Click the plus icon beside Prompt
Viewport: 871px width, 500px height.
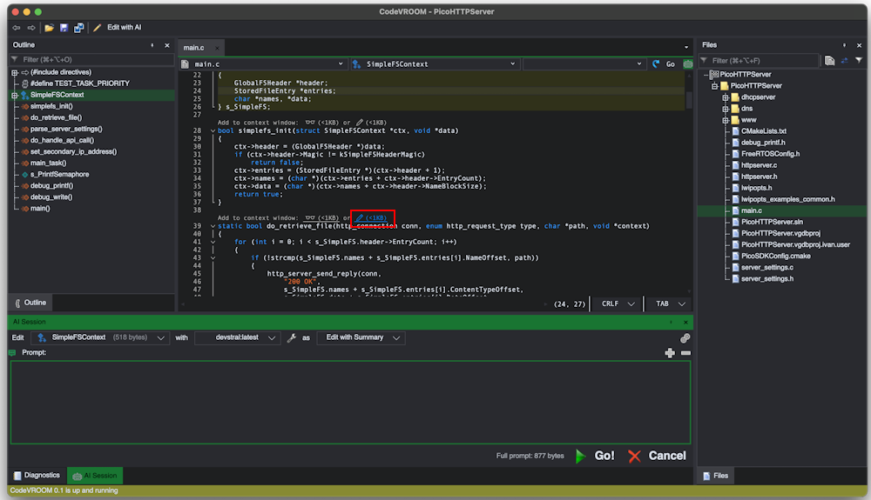pos(670,353)
